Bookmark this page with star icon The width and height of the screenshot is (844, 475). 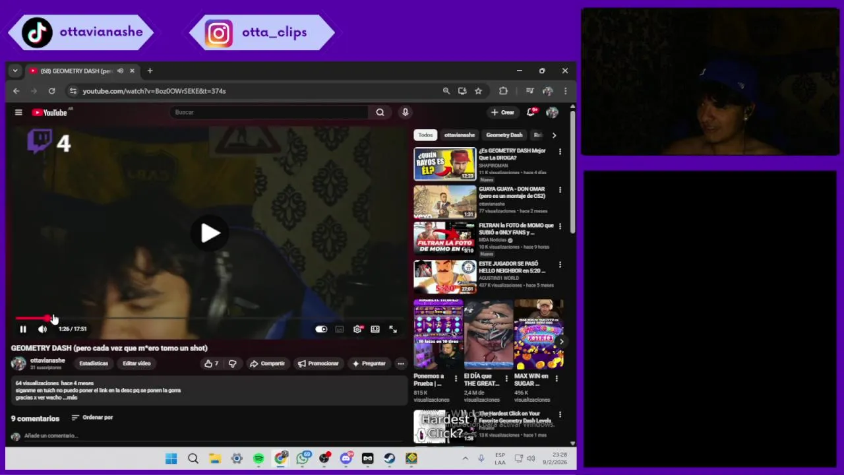478,91
